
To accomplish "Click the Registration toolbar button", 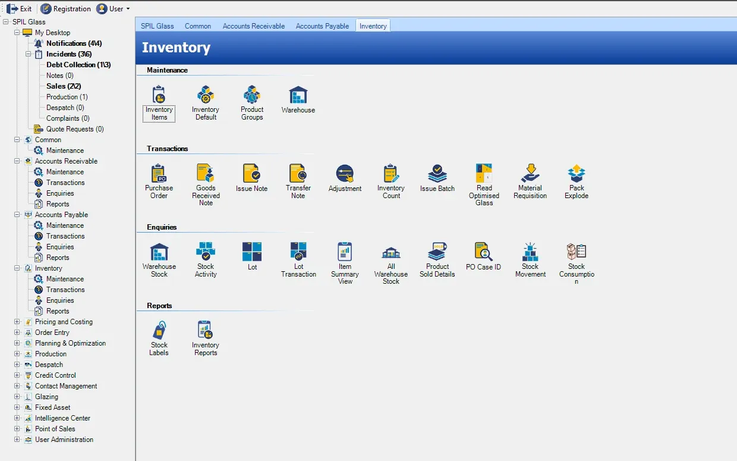I will point(66,9).
